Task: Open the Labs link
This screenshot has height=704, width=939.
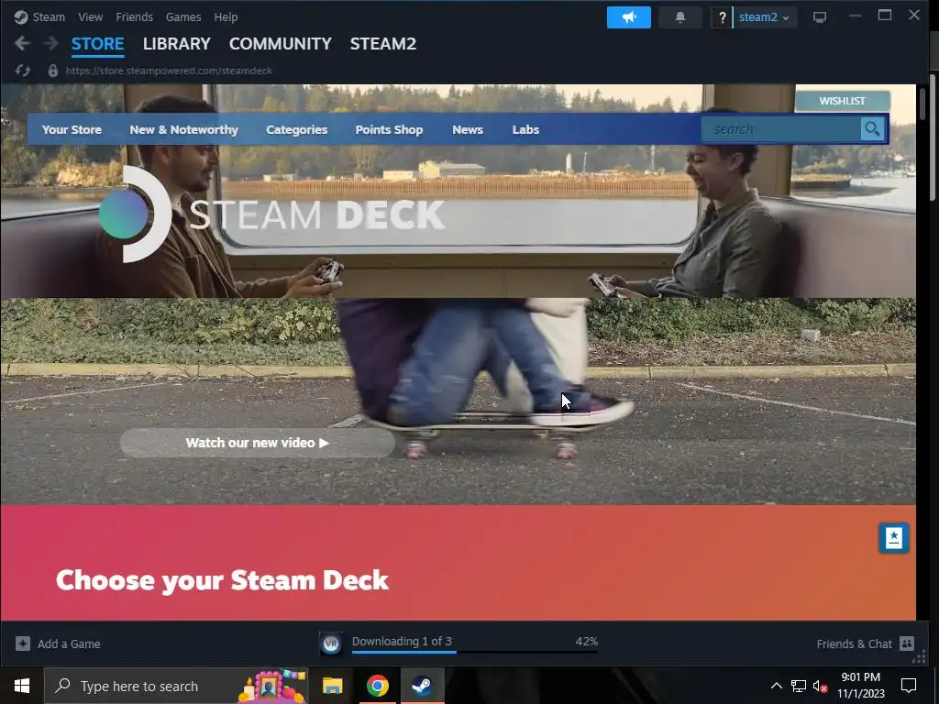Action: [525, 129]
